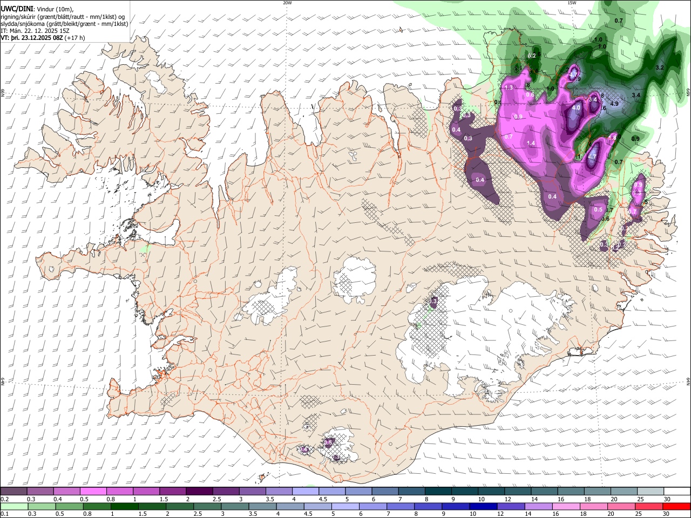691x518 pixels.
Task: Click the valid time 'VT: þri. 23.12.2025 08Z'
Action: coord(31,38)
